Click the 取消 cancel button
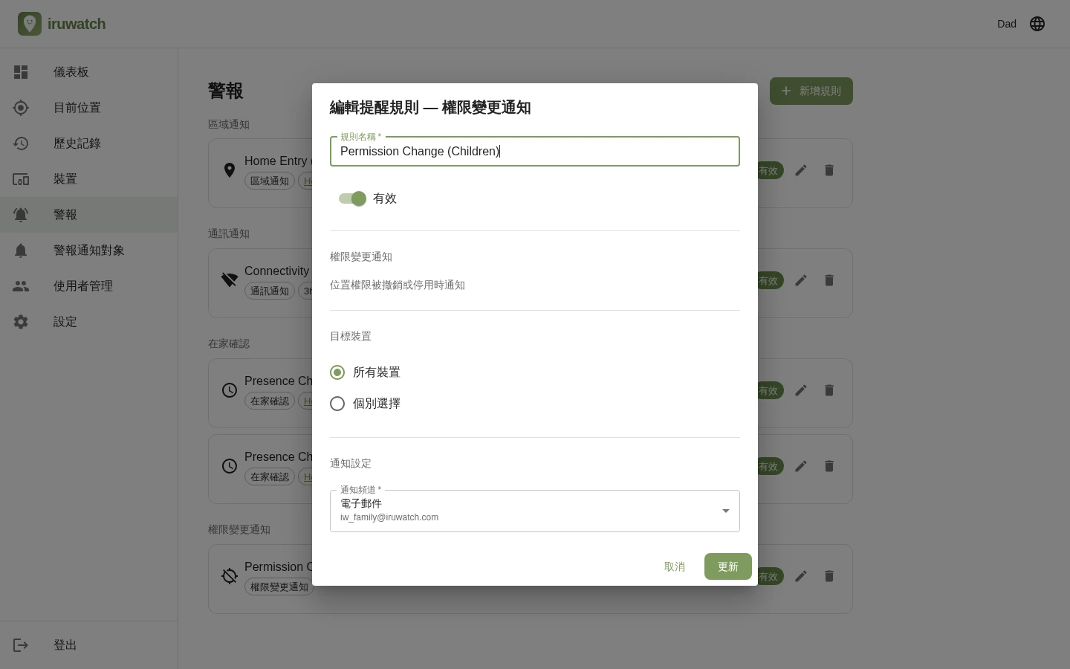The image size is (1070, 669). tap(675, 566)
